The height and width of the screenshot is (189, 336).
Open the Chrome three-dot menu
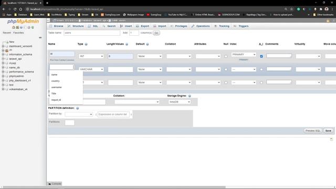[332, 9]
